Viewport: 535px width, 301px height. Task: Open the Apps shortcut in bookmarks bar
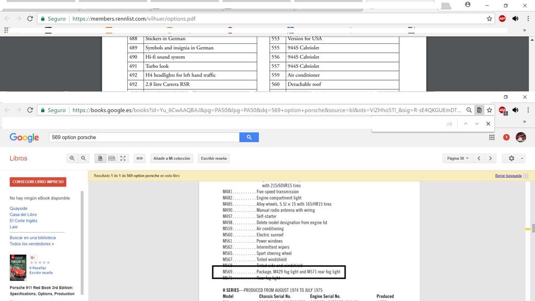(6, 30)
